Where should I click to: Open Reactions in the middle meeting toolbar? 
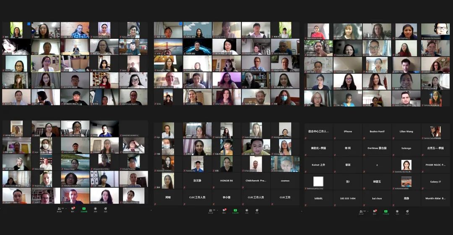tap(257, 211)
